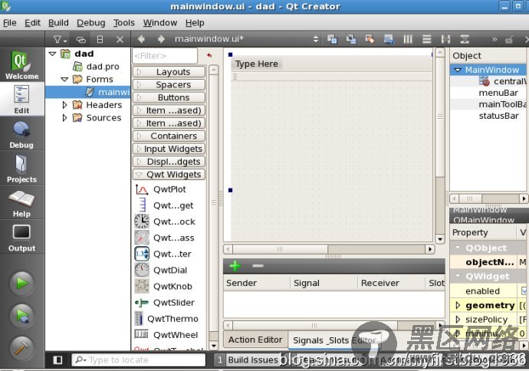Viewport: 529px width, 371px height.
Task: Click the Type to locate field
Action: pos(138,360)
